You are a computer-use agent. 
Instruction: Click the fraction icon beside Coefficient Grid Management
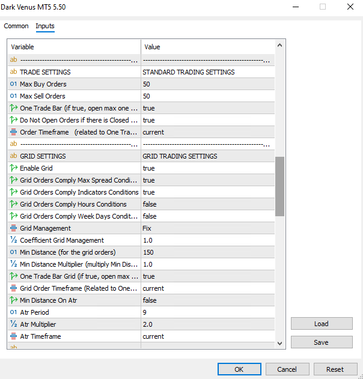point(14,240)
